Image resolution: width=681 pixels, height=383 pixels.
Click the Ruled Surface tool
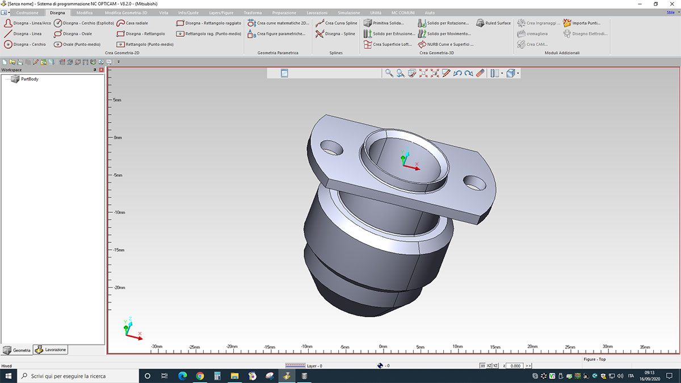[x=493, y=23]
